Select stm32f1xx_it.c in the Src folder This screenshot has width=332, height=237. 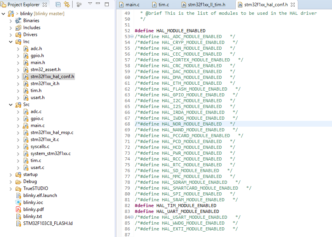point(45,139)
